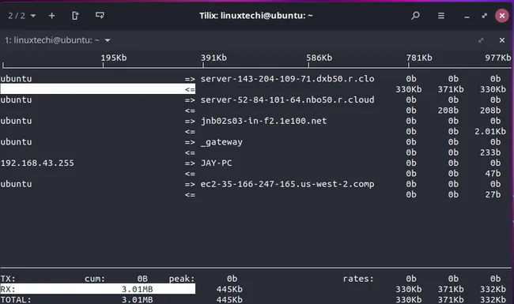
Task: Click the JAY-PC host entry
Action: [217, 163]
